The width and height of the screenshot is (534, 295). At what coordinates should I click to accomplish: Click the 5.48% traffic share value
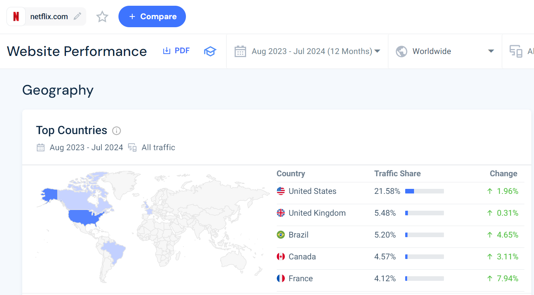[385, 213]
